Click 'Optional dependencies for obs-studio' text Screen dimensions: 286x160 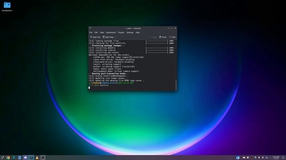point(109,55)
